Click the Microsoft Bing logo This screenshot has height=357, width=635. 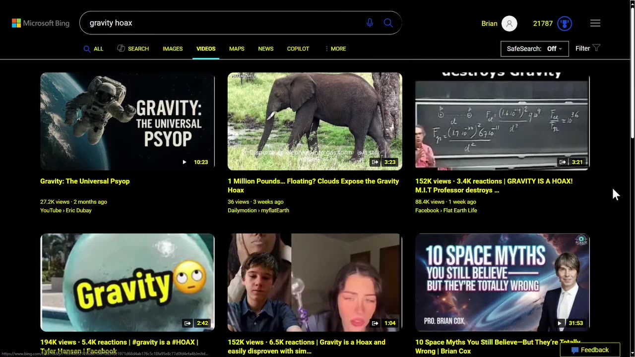(41, 23)
